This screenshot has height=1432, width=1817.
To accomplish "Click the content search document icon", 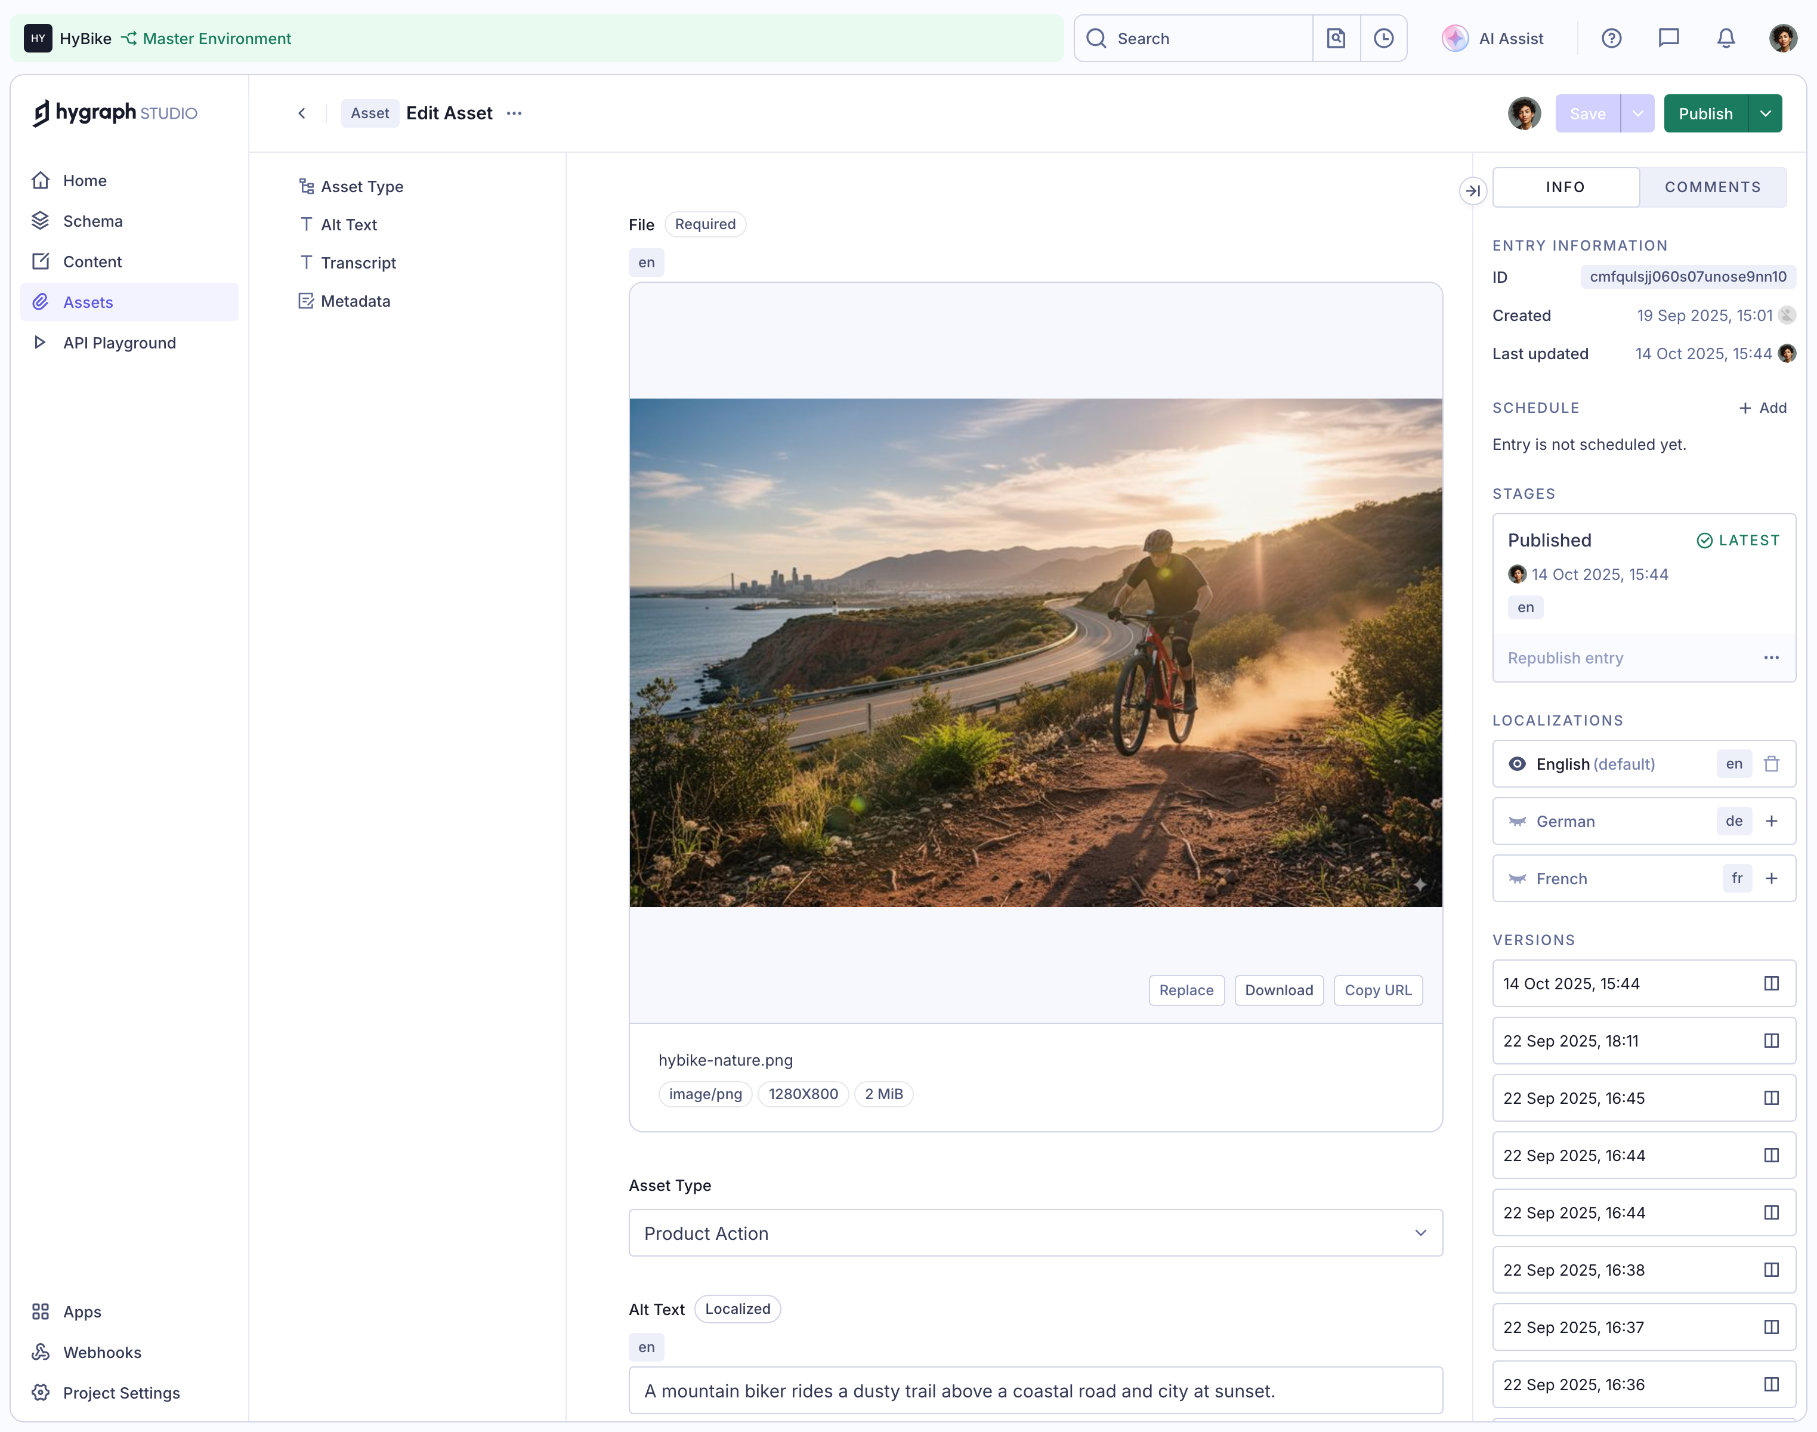I will pyautogui.click(x=1336, y=39).
